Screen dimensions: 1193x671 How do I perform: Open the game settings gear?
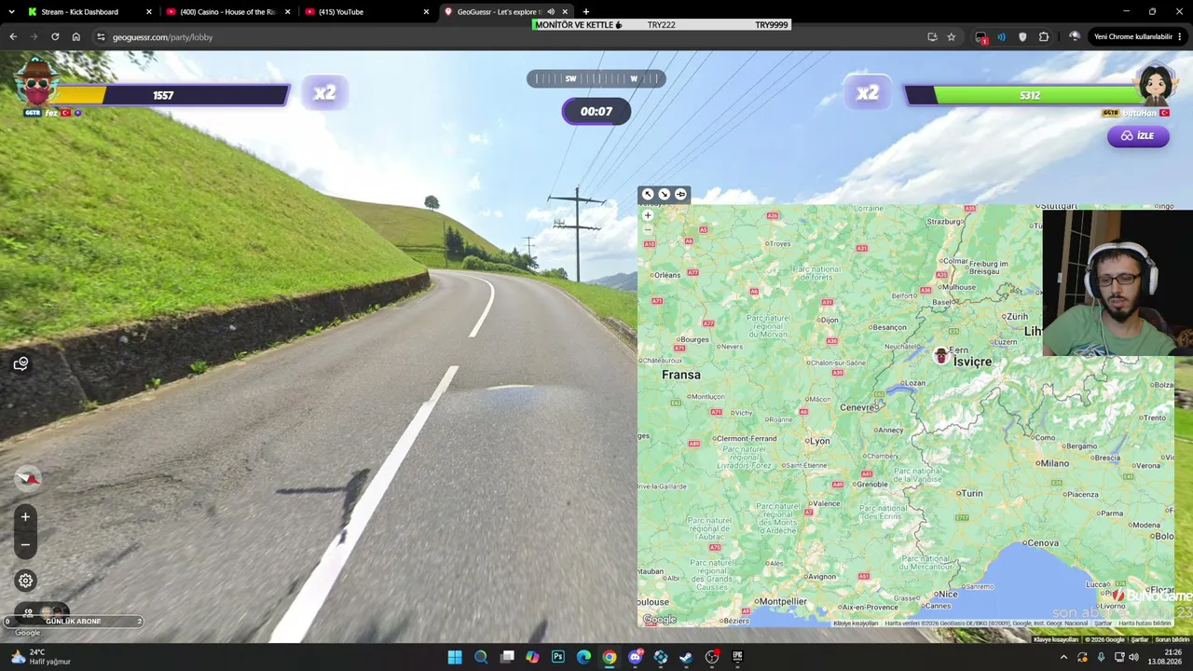25,581
